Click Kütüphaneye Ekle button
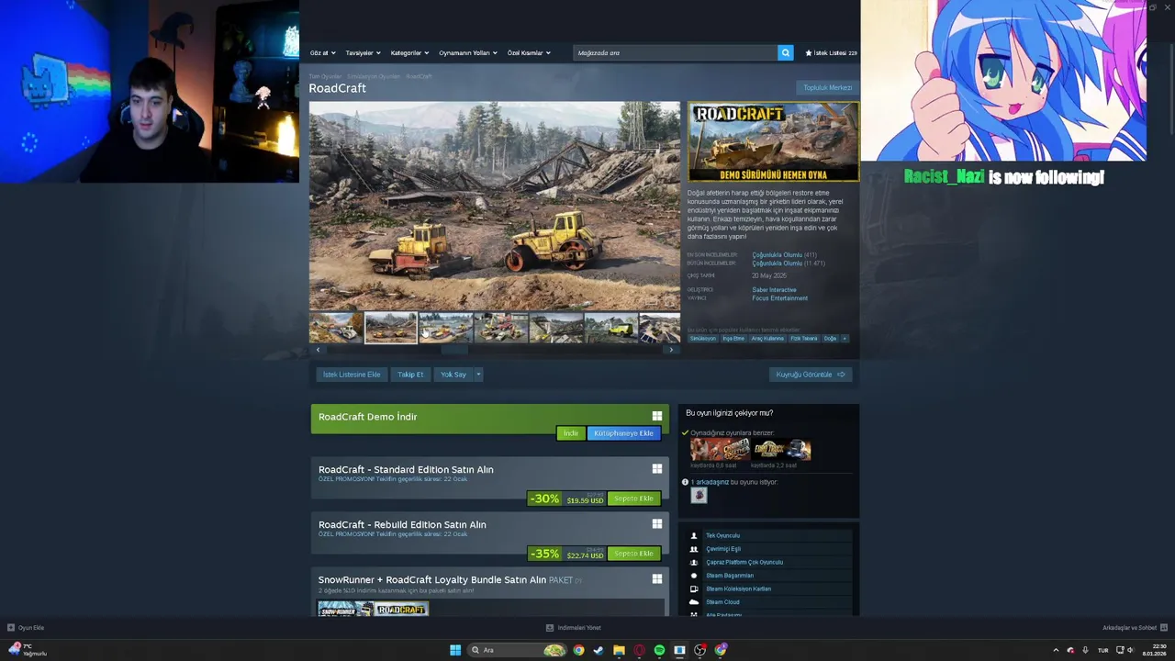 point(624,433)
